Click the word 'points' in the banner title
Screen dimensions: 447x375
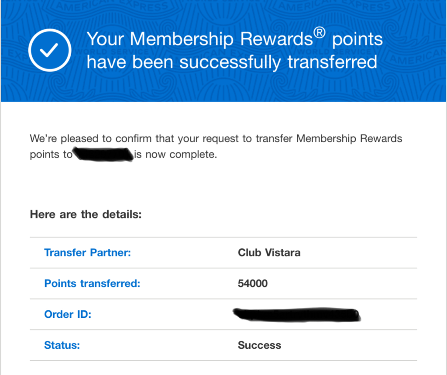358,40
